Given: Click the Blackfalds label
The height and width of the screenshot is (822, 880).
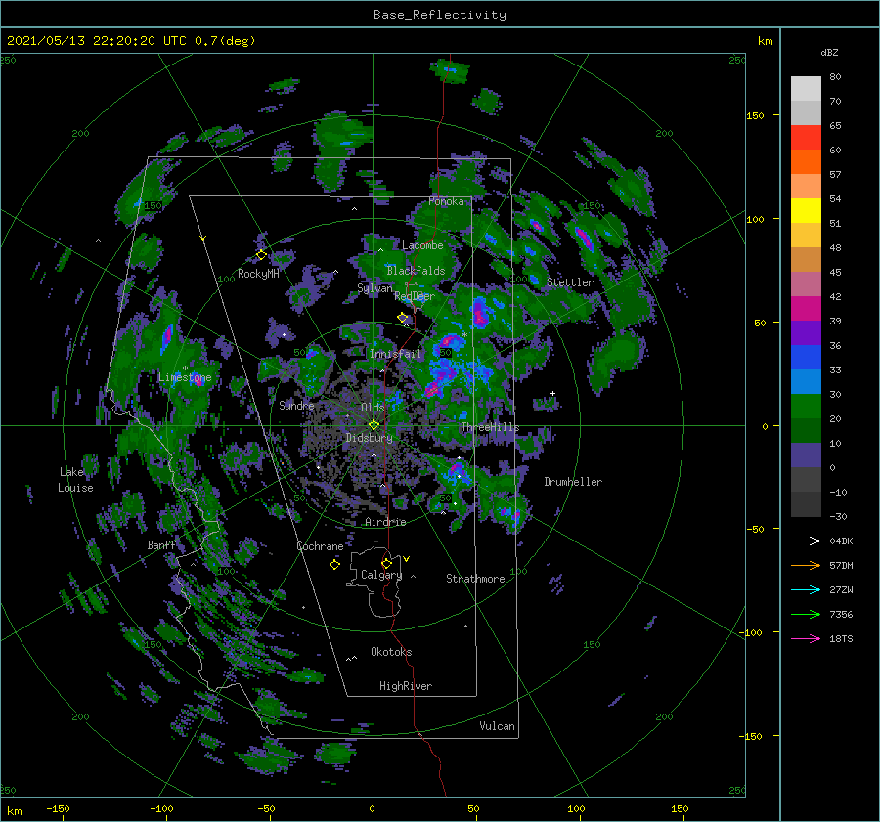Looking at the screenshot, I should 416,271.
